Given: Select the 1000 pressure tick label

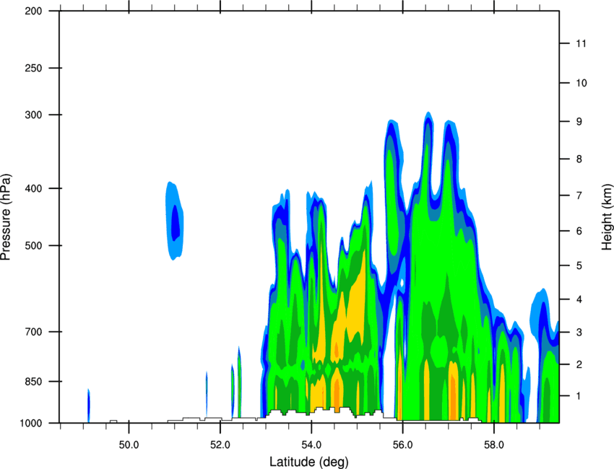Looking at the screenshot, I should (x=31, y=423).
